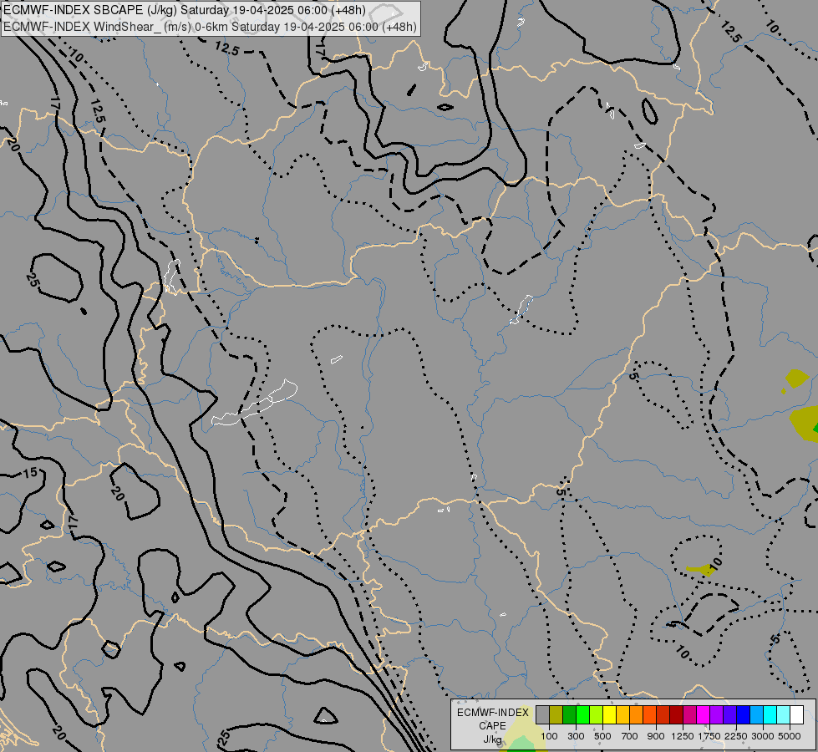This screenshot has width=818, height=752.
Task: Click the 1750 legend tick label
Action: (x=709, y=736)
